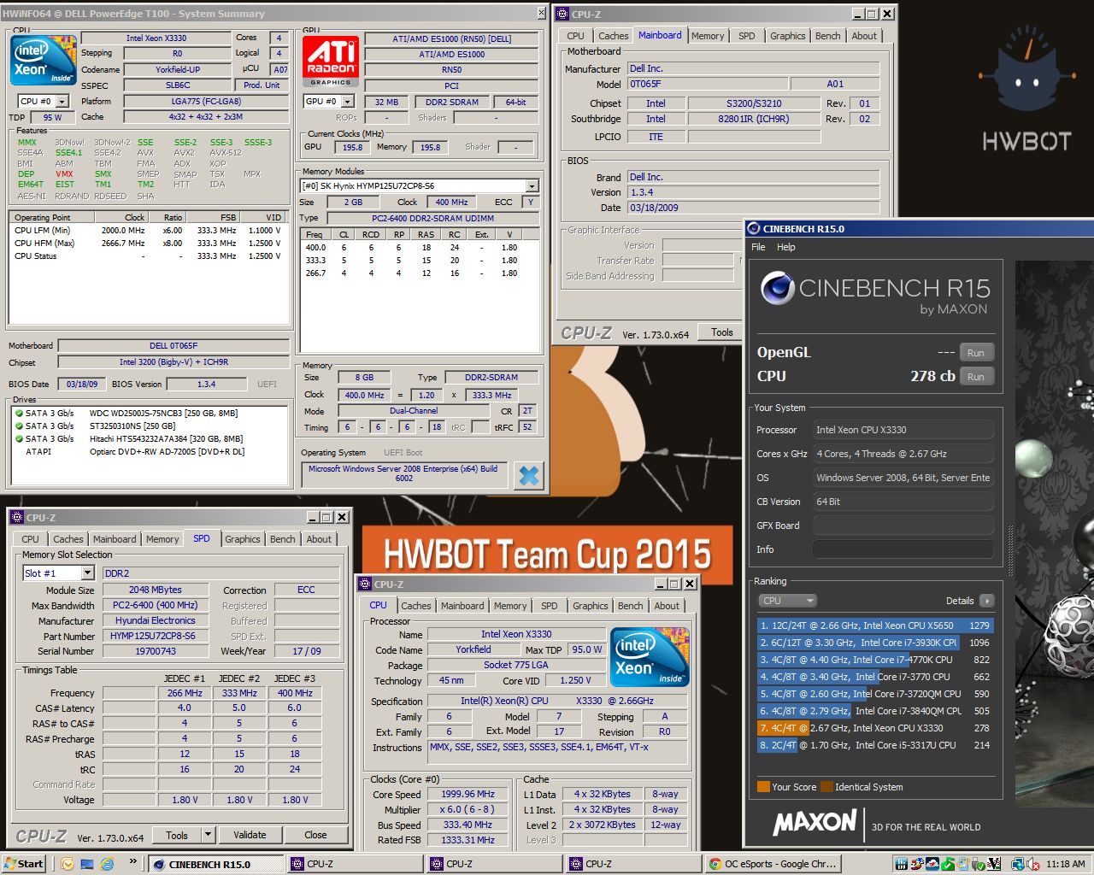This screenshot has height=875, width=1094.
Task: Click the GFX Board field in Cinebench
Action: 903,526
